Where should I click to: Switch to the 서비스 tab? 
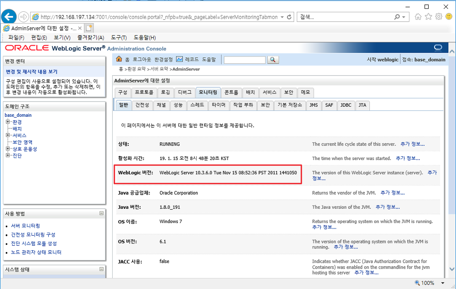click(269, 92)
